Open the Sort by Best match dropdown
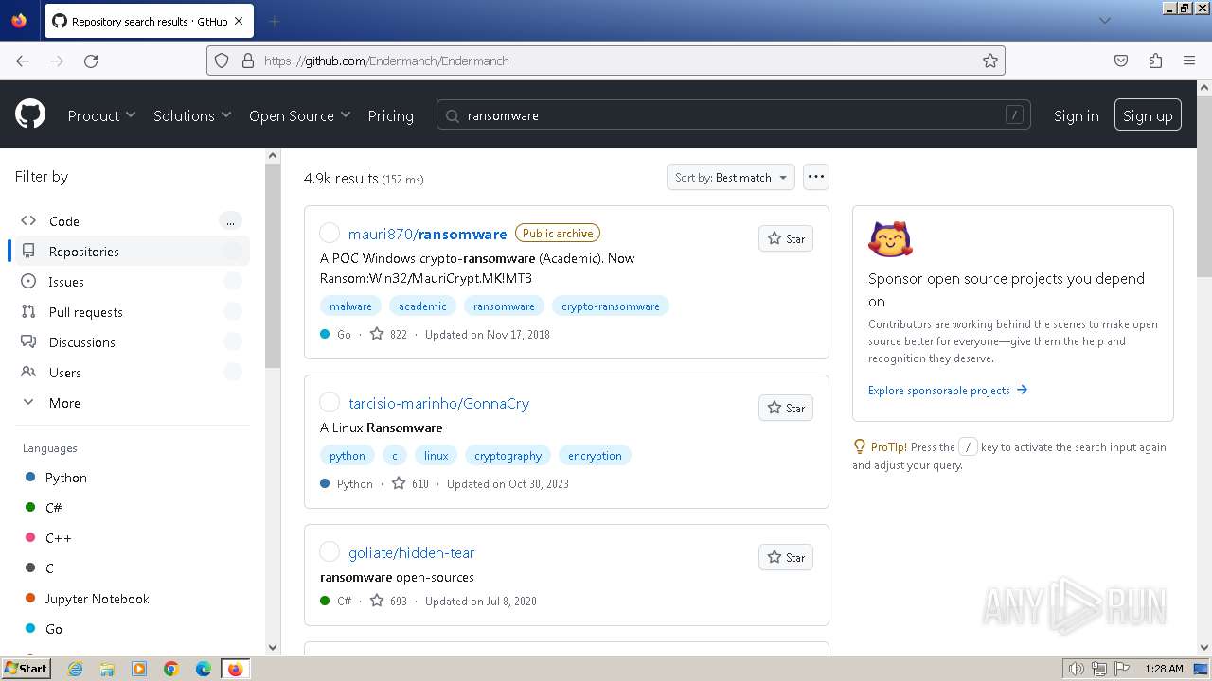This screenshot has height=681, width=1212. (x=731, y=177)
